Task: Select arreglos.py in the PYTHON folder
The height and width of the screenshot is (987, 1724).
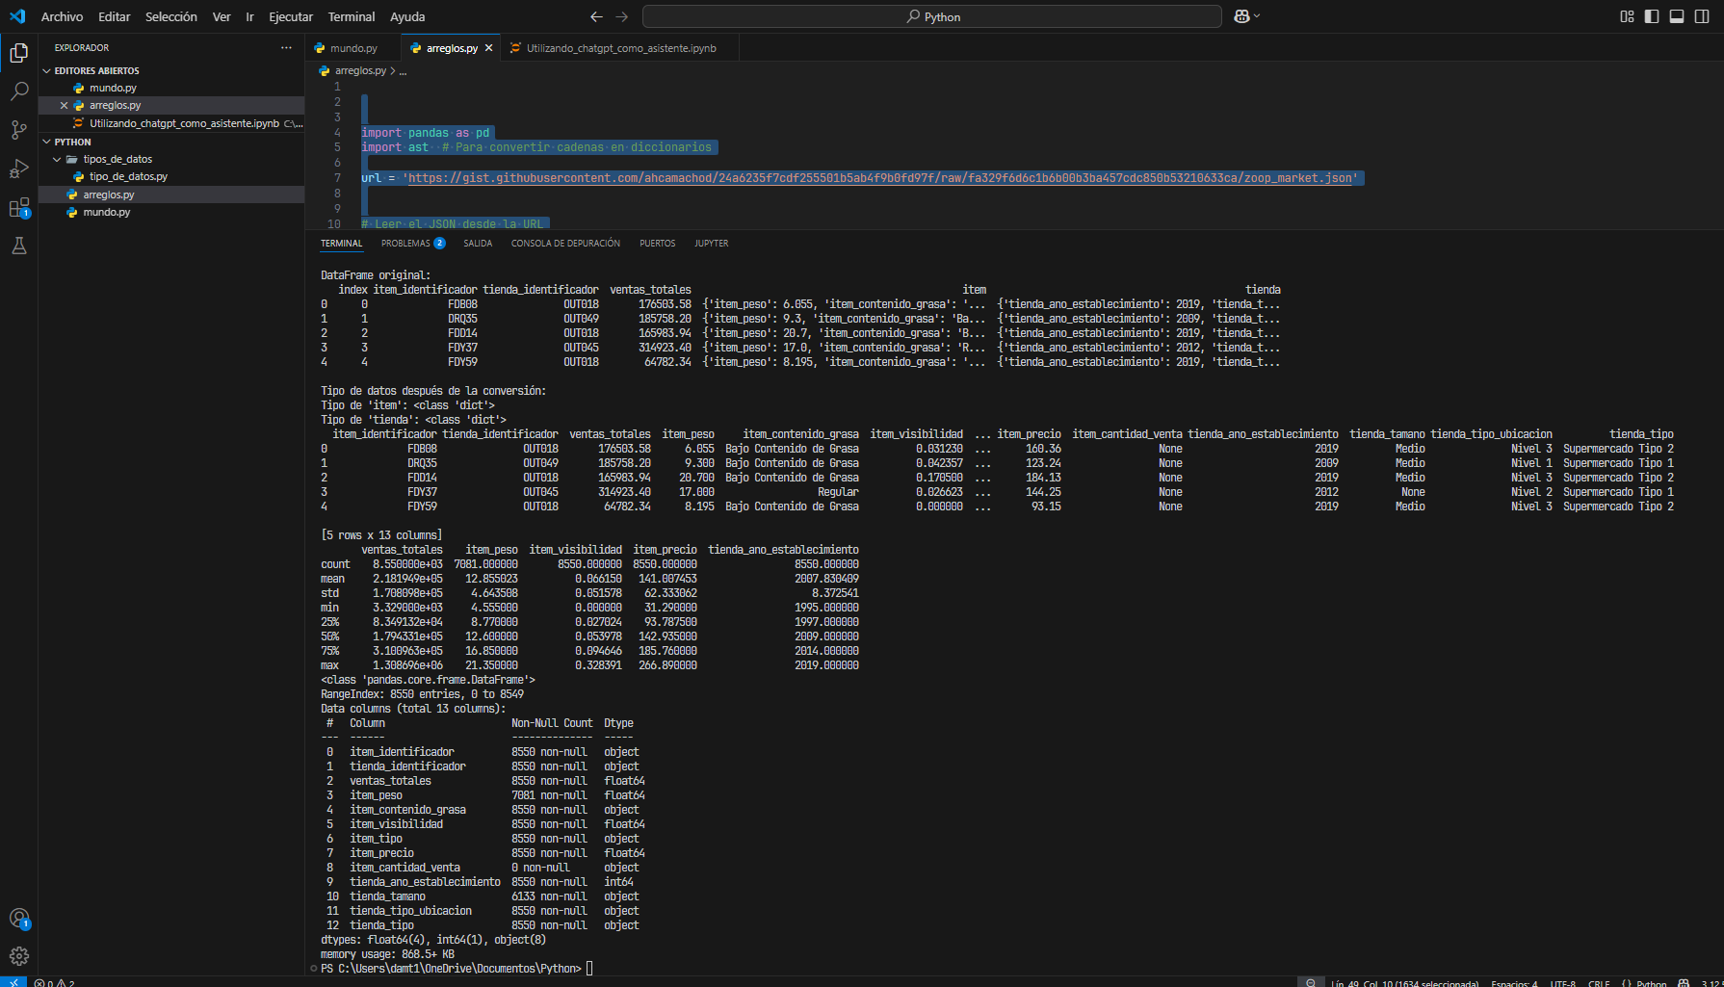Action: click(171, 195)
